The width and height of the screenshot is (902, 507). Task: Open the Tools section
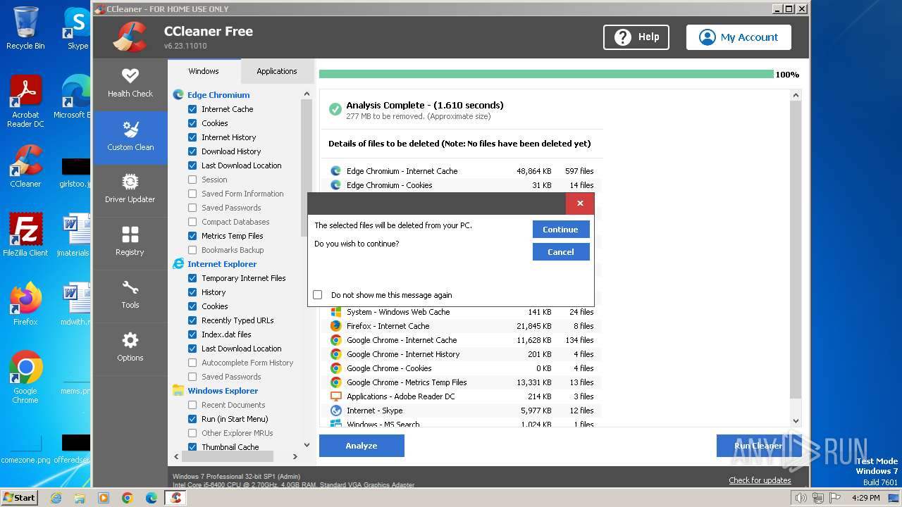point(130,295)
